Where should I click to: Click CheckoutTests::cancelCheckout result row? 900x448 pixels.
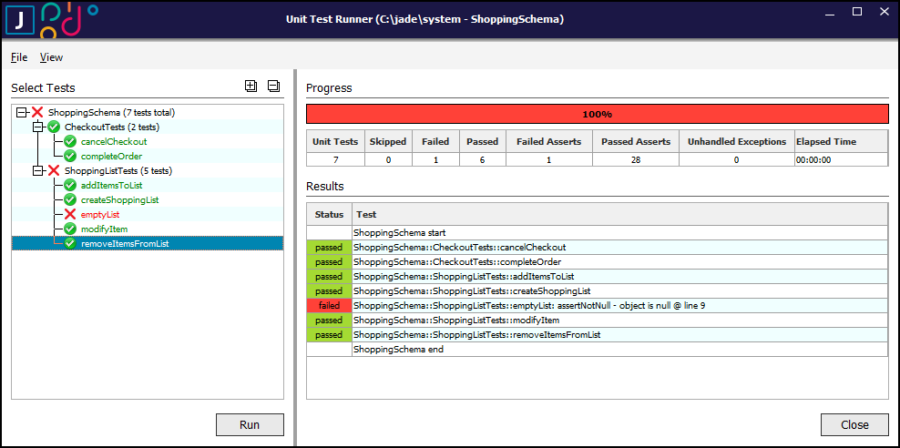click(620, 248)
